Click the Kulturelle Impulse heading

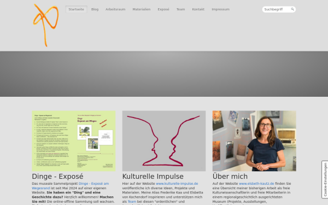[153, 177]
